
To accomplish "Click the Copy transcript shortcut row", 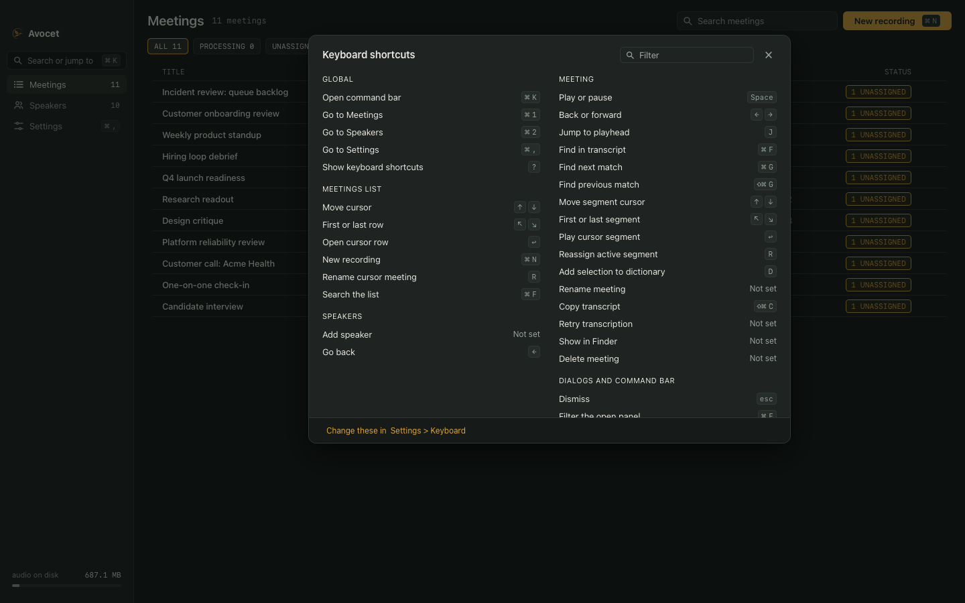I will coord(667,306).
